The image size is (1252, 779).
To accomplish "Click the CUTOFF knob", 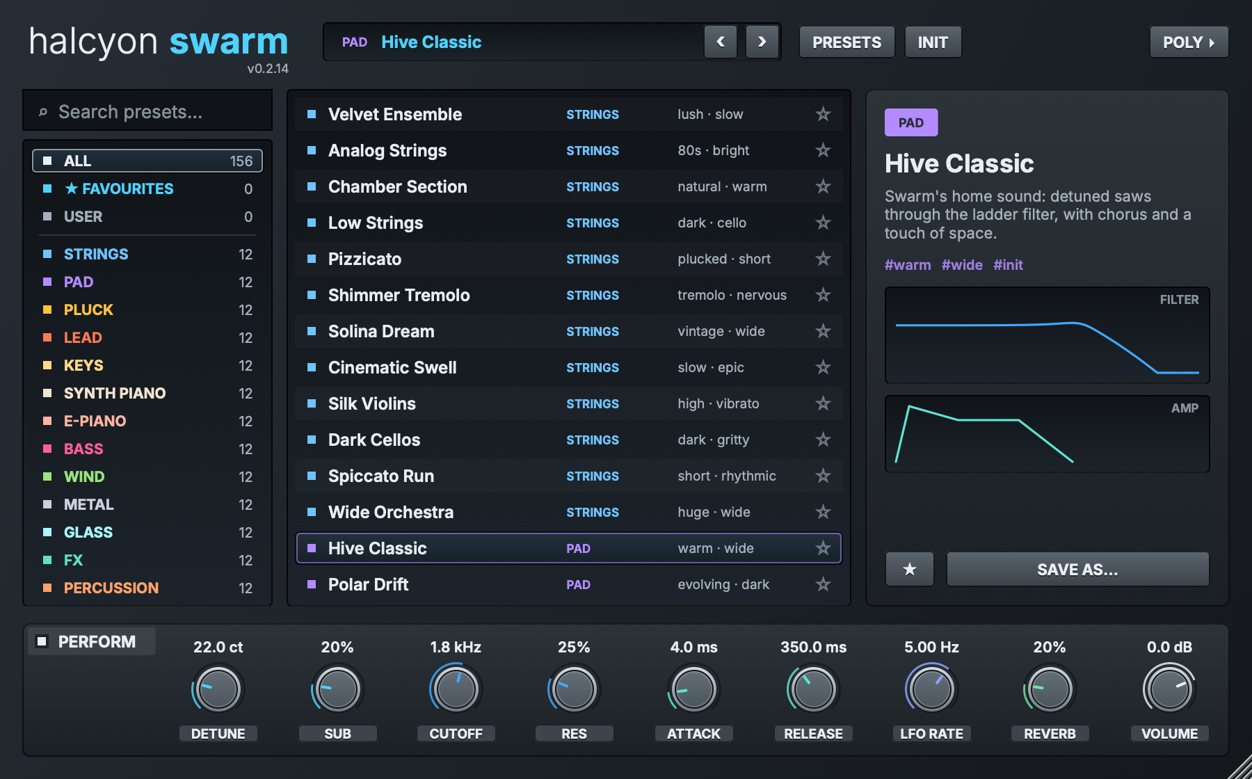I will pyautogui.click(x=456, y=689).
